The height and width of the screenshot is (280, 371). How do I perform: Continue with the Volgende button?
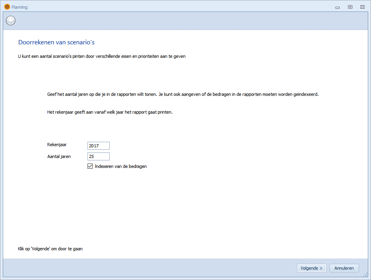[x=312, y=268]
